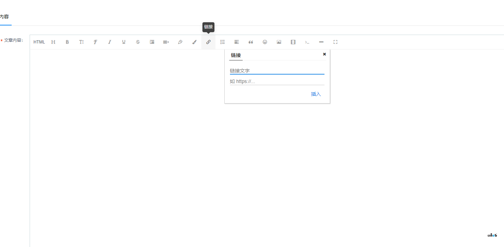Toggle italic formatting
504x247 pixels.
coord(110,42)
